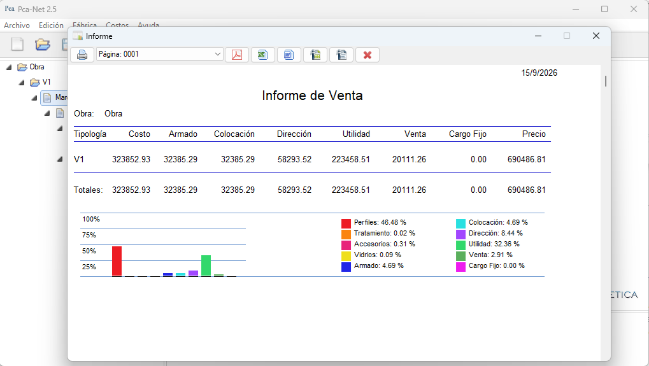Click the Utilidad column header
The height and width of the screenshot is (366, 649).
point(356,134)
